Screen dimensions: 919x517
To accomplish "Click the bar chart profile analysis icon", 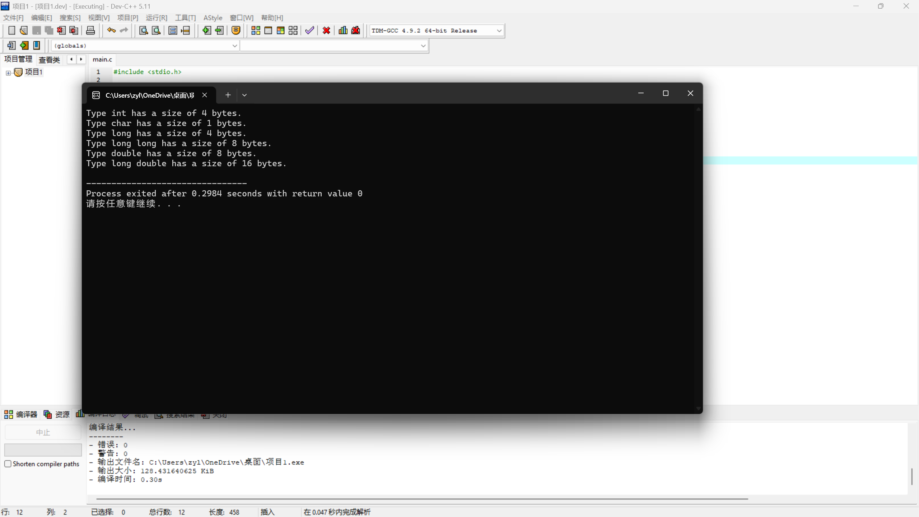I will (343, 31).
